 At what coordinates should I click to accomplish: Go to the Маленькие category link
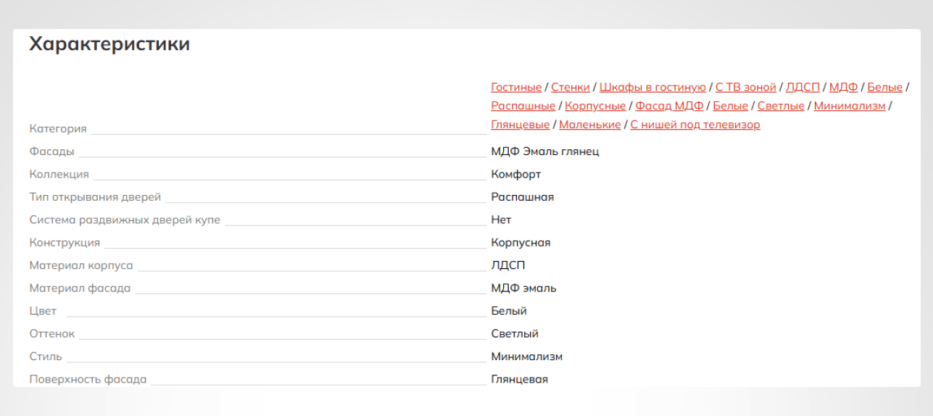point(590,125)
